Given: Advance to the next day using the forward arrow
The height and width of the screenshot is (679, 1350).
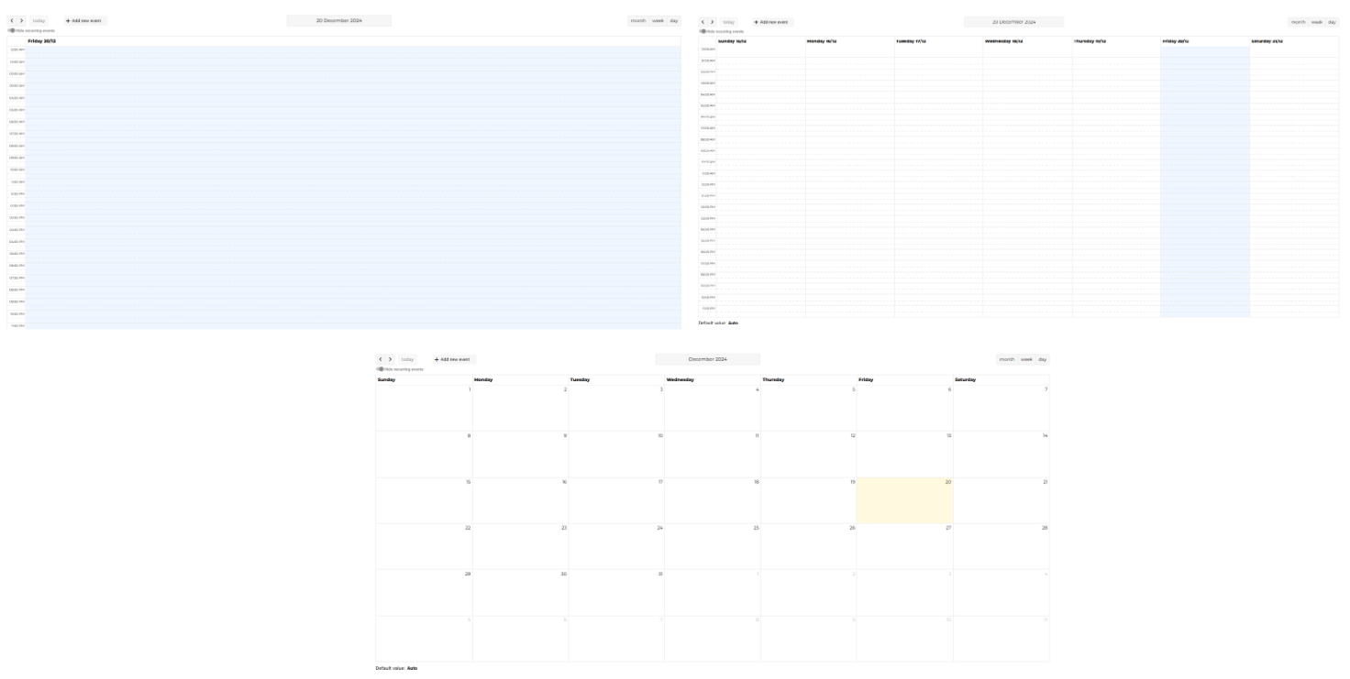Looking at the screenshot, I should [x=22, y=20].
